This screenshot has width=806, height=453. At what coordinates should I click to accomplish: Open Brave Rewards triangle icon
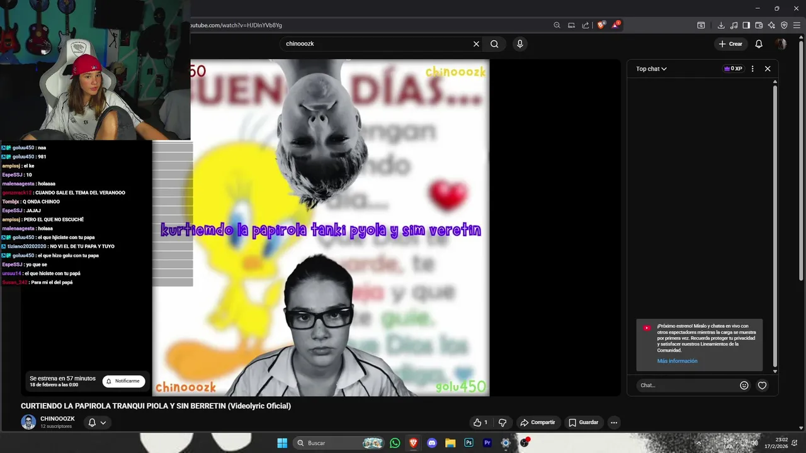click(x=616, y=25)
